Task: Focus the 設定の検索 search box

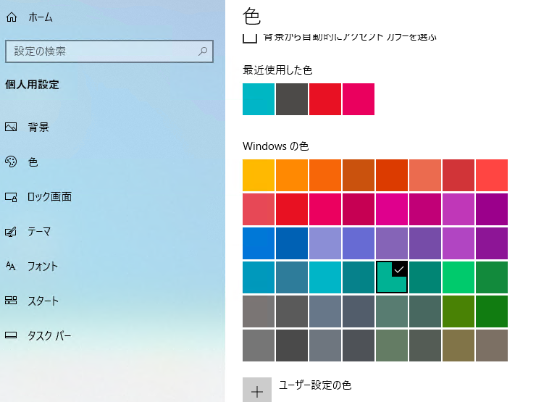Action: point(109,51)
